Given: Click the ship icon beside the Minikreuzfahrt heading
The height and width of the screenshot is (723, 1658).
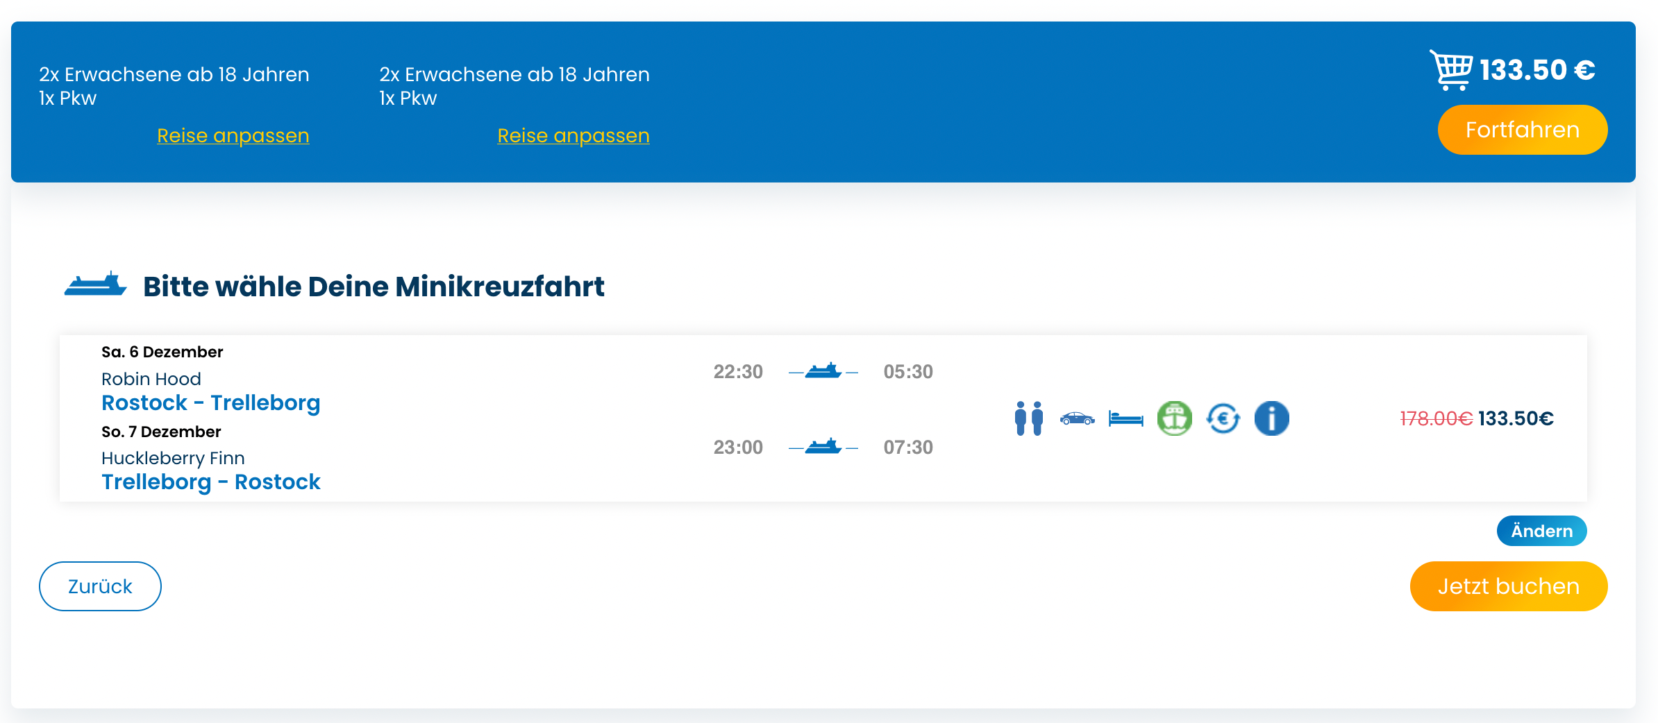Looking at the screenshot, I should (97, 284).
